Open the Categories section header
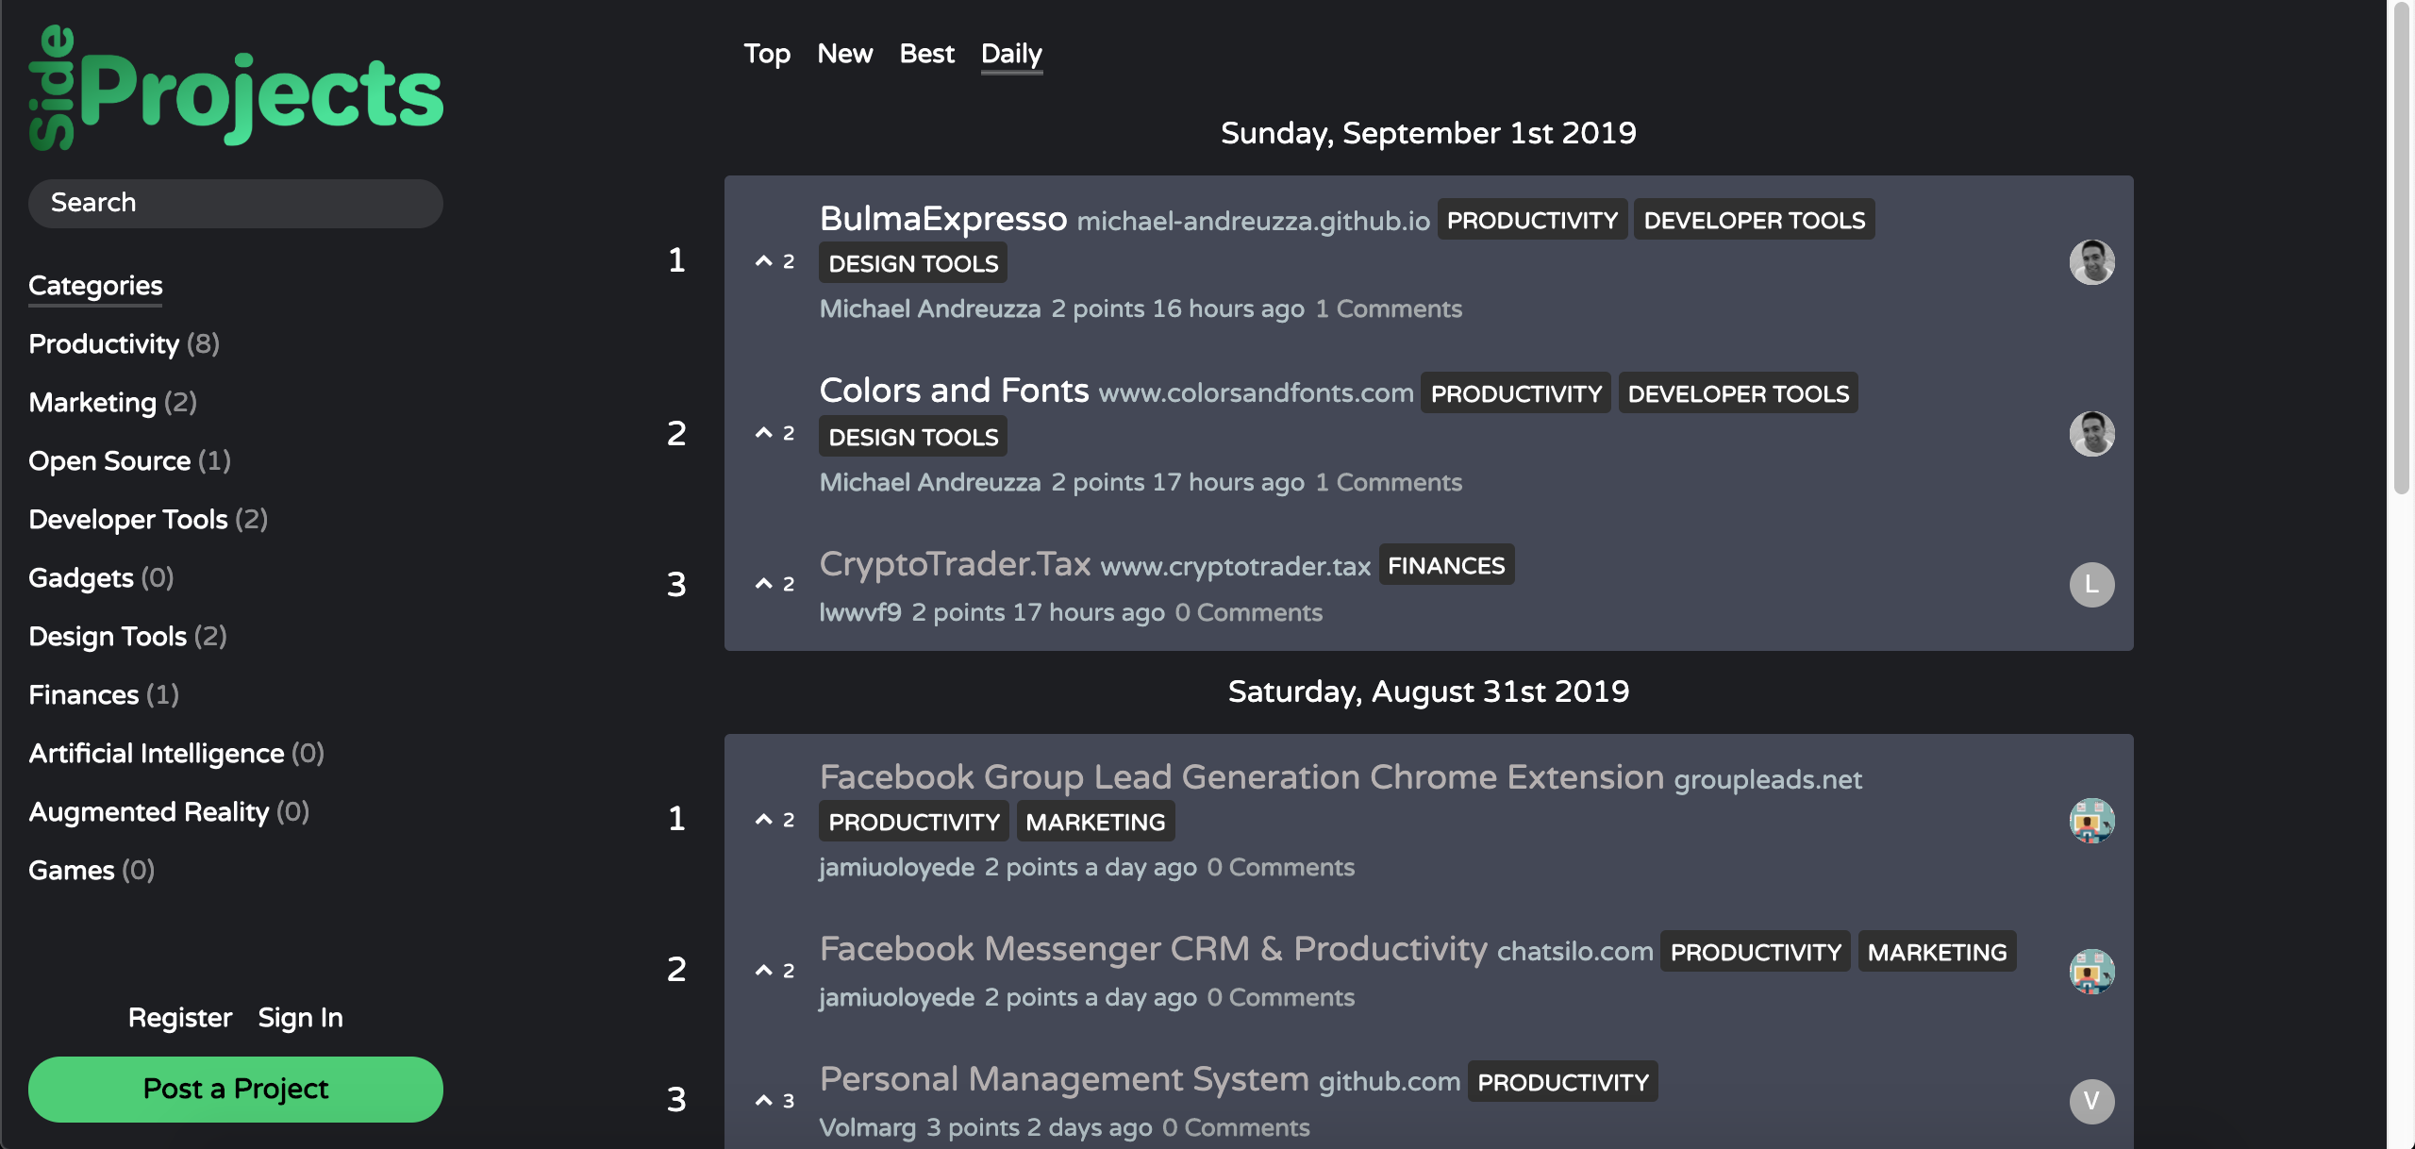The height and width of the screenshot is (1149, 2415). pyautogui.click(x=94, y=285)
